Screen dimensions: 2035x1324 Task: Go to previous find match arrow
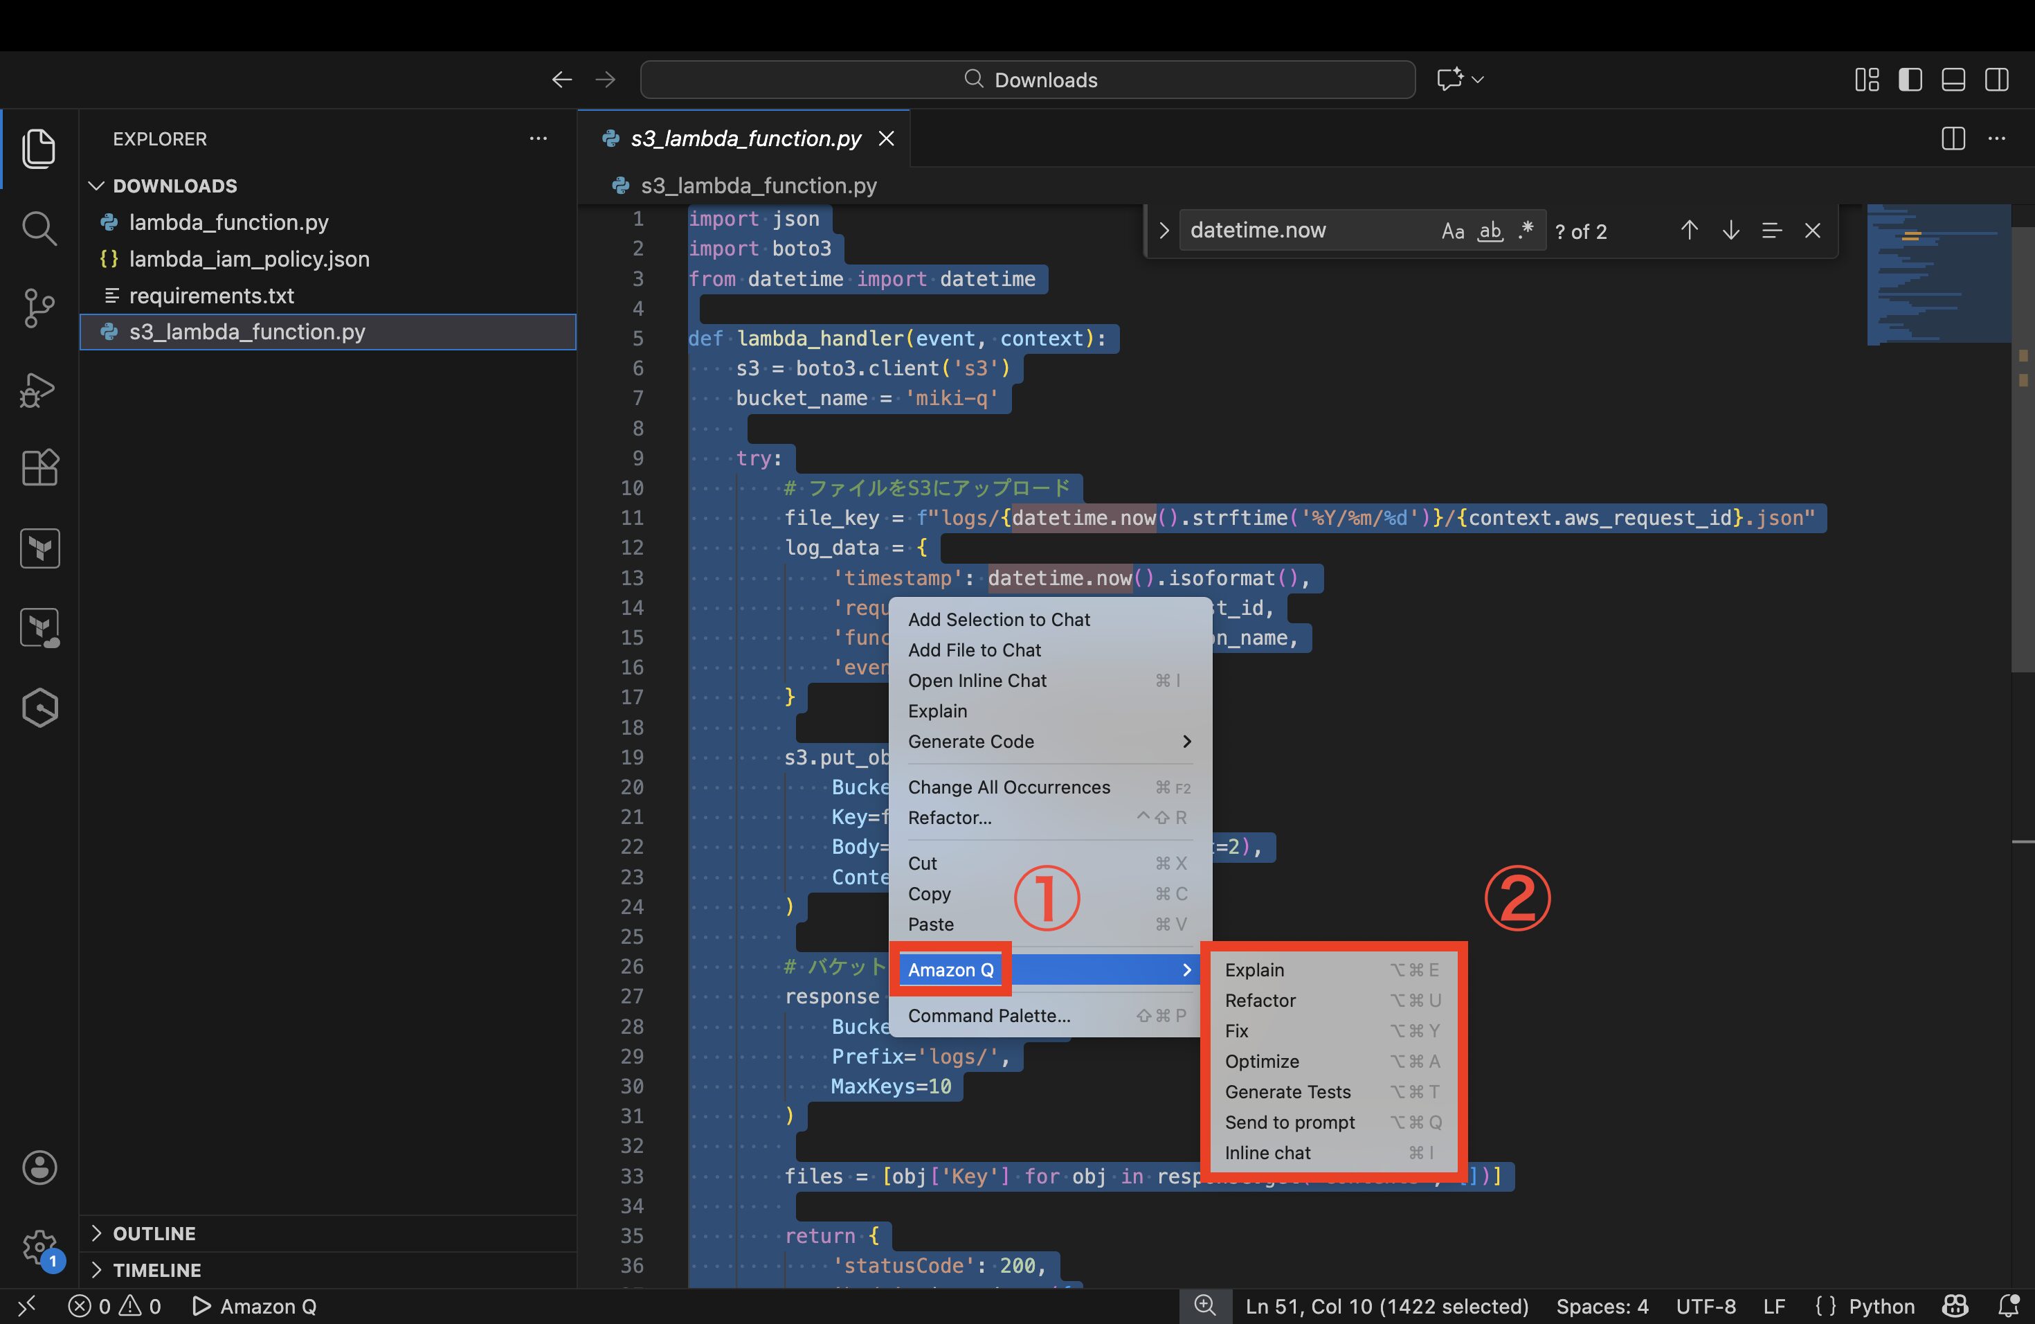pyautogui.click(x=1689, y=230)
